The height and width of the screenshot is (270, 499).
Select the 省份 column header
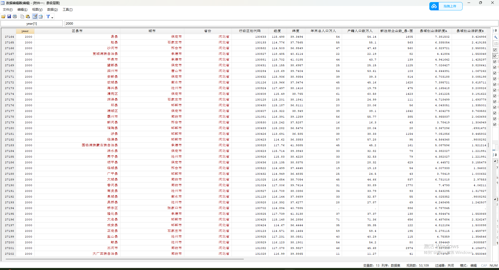click(x=208, y=31)
